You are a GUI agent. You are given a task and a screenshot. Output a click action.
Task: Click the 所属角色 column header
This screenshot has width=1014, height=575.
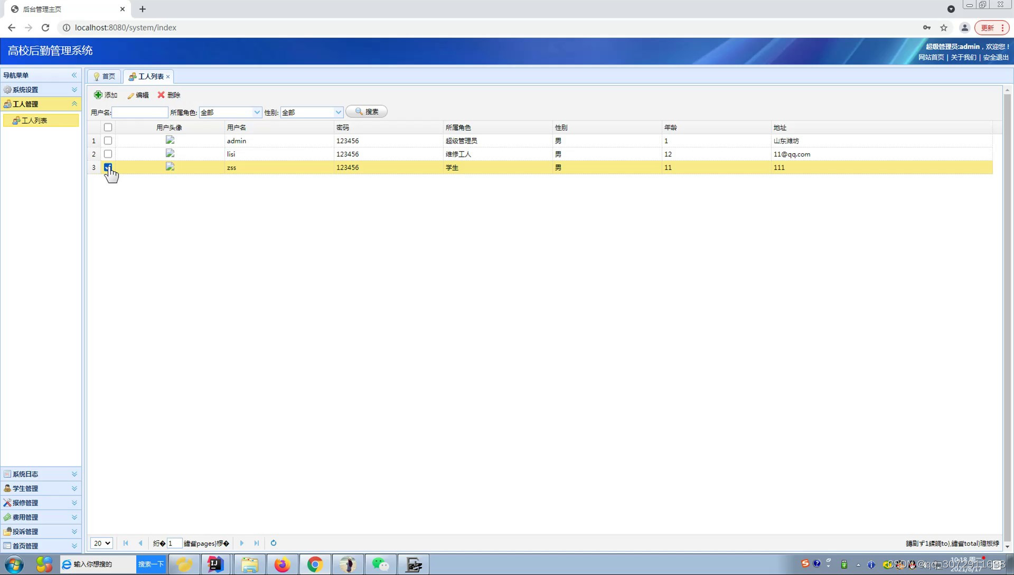pyautogui.click(x=498, y=127)
